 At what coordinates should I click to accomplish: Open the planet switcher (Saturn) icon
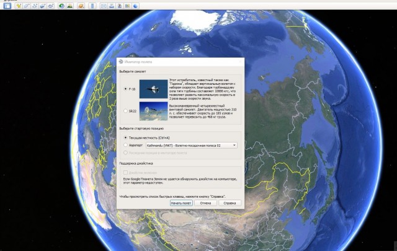[x=81, y=6]
